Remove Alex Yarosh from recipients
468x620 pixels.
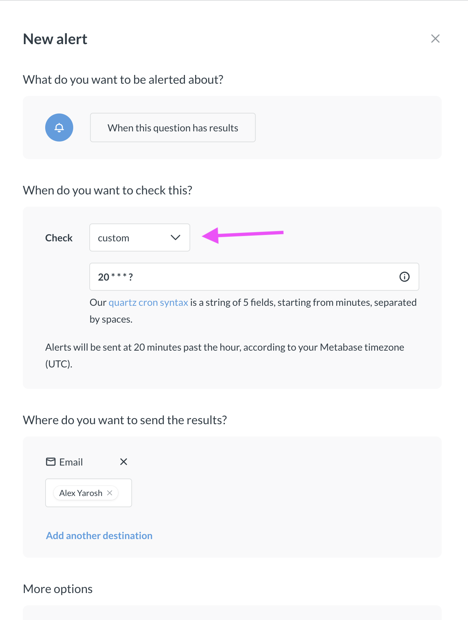(x=110, y=493)
